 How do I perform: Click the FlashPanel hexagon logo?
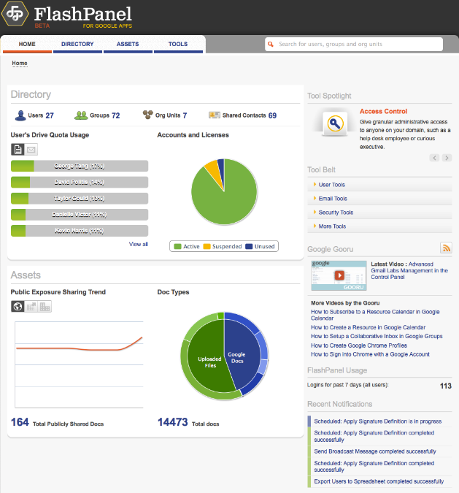[x=15, y=14]
